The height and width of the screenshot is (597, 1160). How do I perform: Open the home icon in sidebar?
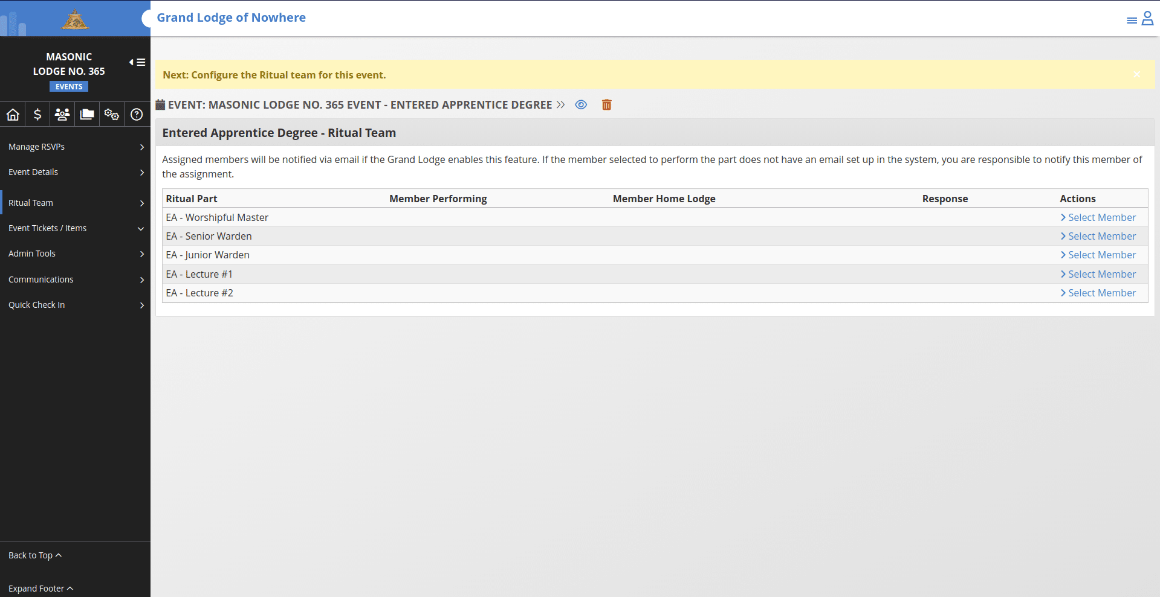pos(13,114)
